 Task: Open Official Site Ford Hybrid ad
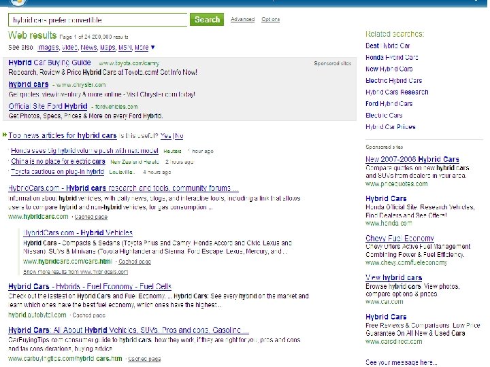(48, 106)
